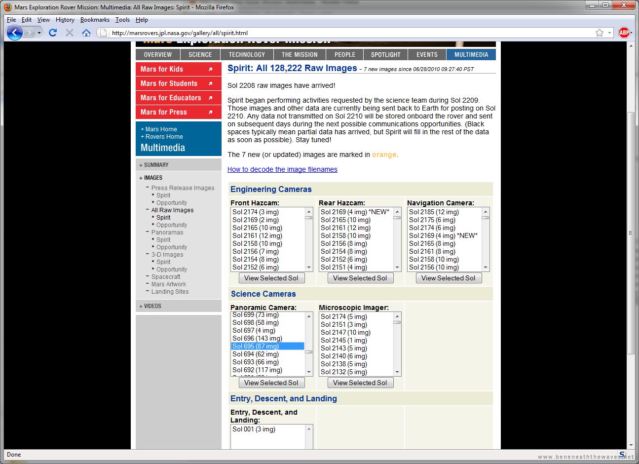Click the Firefox logo in title bar
Viewport: 639px width, 464px height.
click(x=8, y=7)
